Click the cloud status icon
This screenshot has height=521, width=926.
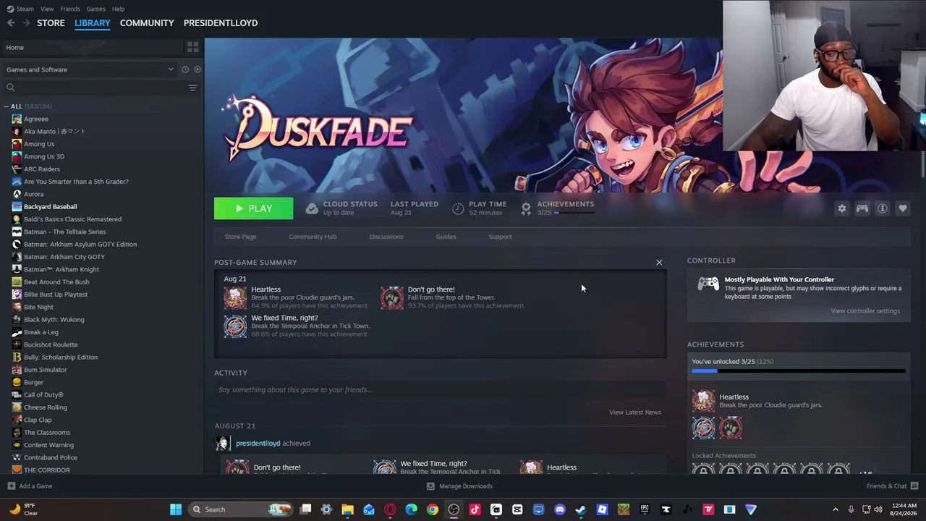[312, 208]
